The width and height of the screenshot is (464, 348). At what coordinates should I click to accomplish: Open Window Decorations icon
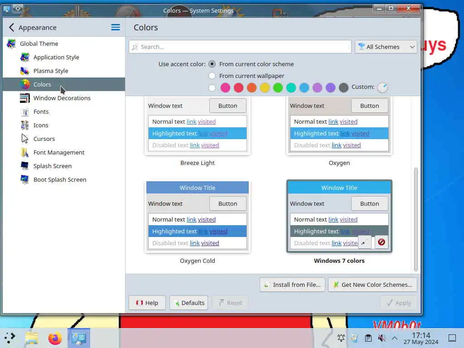[x=25, y=98]
